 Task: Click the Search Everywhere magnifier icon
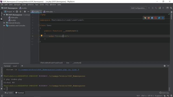click(171, 8)
